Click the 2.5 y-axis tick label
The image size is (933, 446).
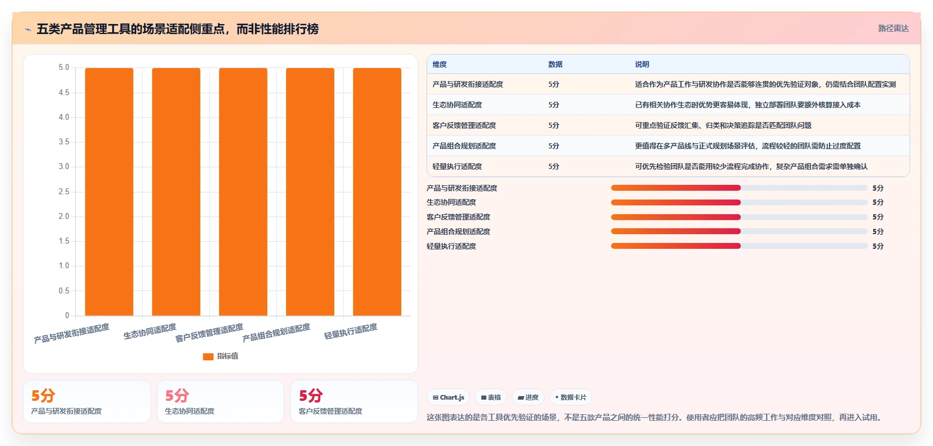click(x=63, y=192)
